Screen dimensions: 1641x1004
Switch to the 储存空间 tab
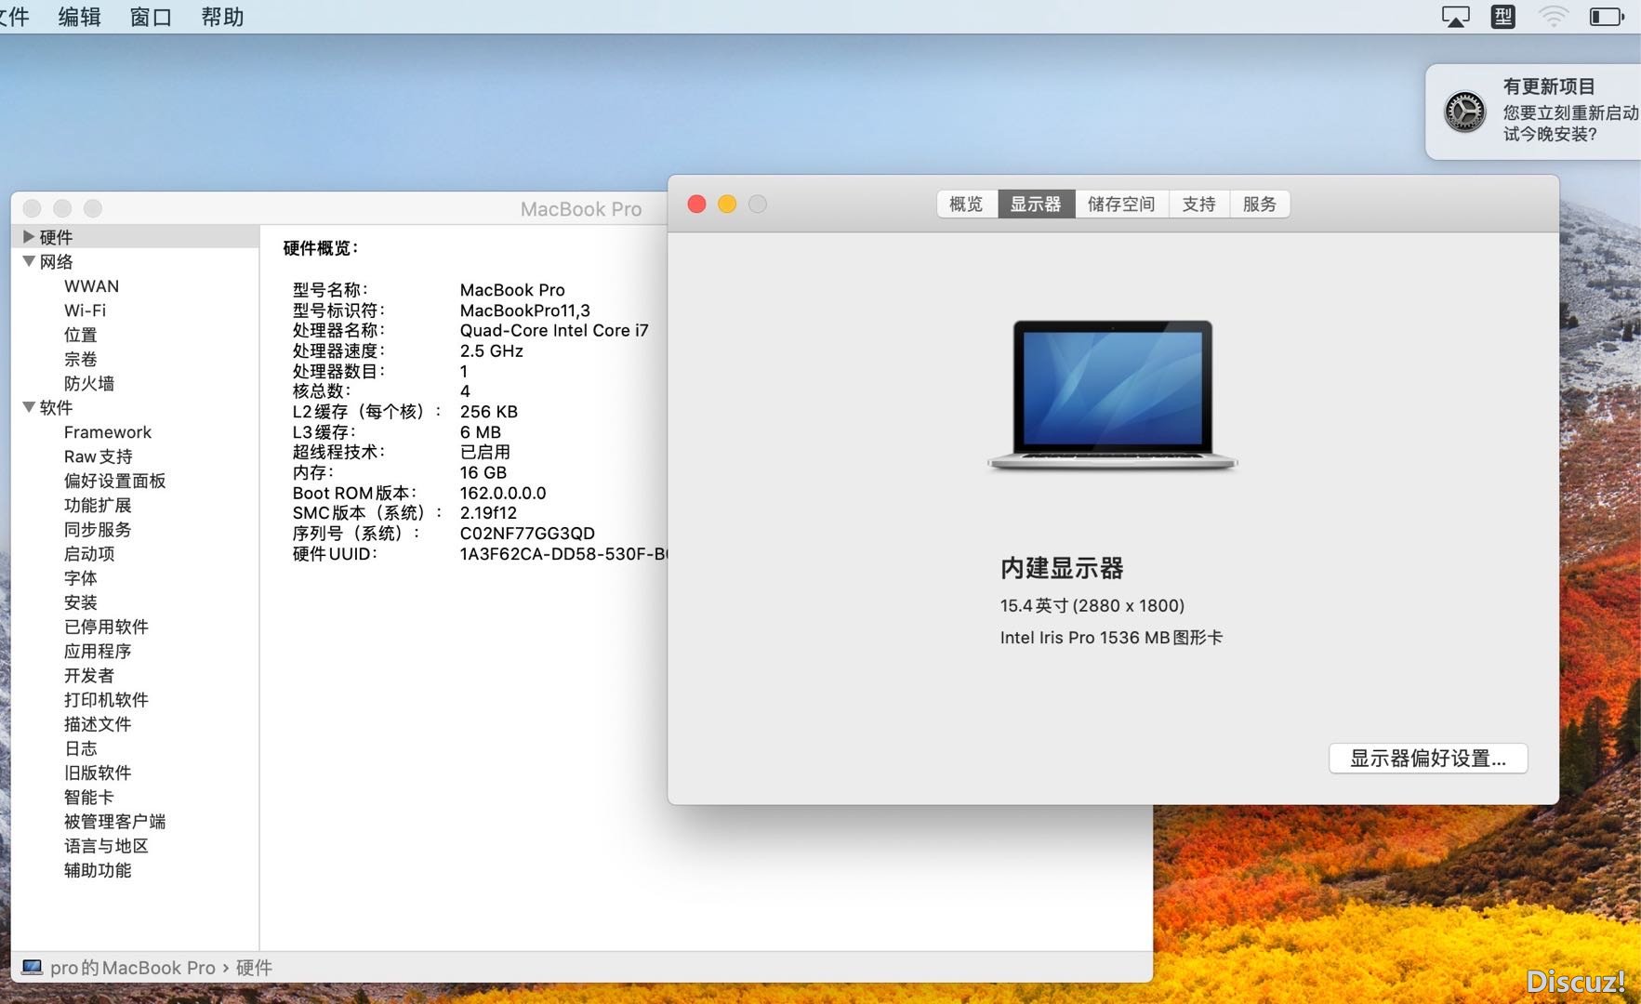tap(1121, 204)
